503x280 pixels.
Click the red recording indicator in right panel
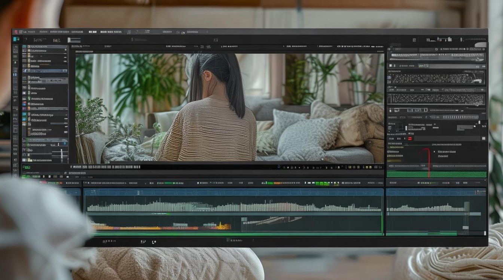click(x=410, y=138)
